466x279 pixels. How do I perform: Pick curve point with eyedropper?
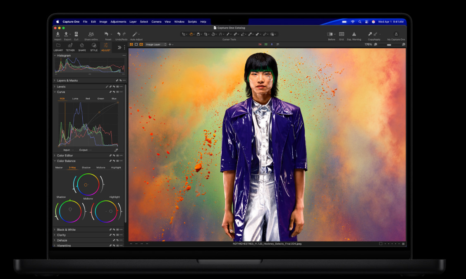(116, 150)
